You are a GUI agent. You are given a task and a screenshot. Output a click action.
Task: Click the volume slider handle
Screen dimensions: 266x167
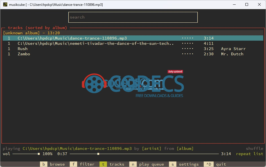39,154
